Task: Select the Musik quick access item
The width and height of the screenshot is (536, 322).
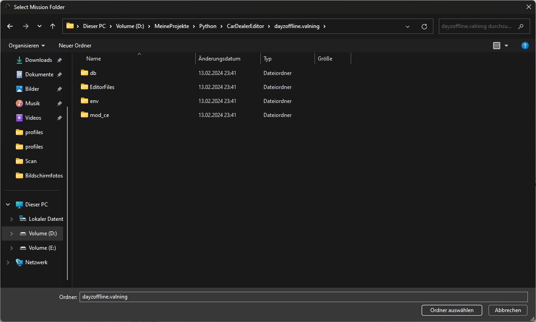Action: (x=33, y=103)
